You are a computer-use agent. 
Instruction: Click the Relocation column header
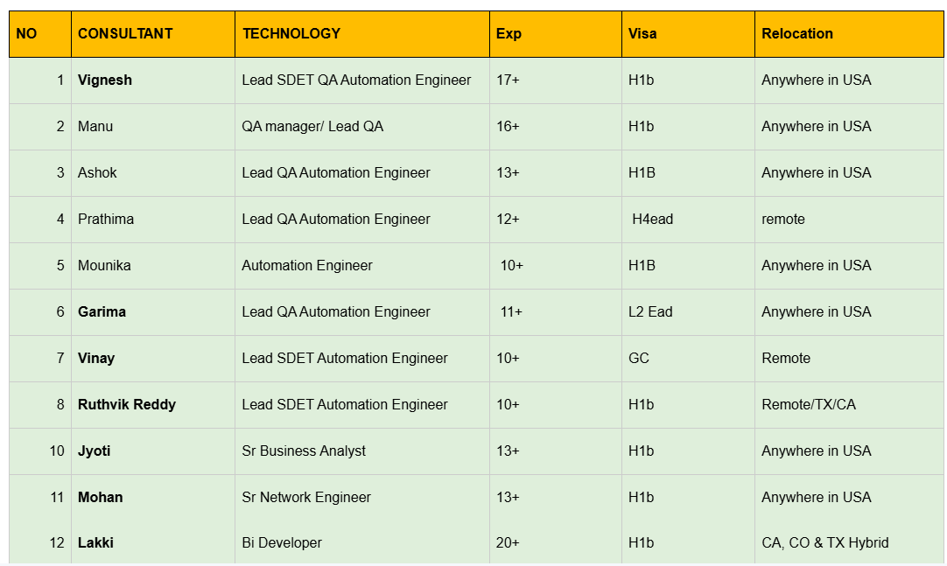tap(797, 34)
